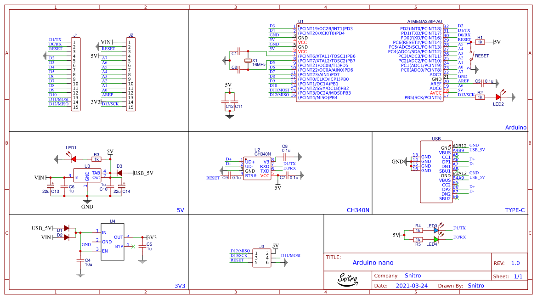Click the ATMEGA328P-AU part label
Screen dimensions: 537x299
click(x=424, y=22)
